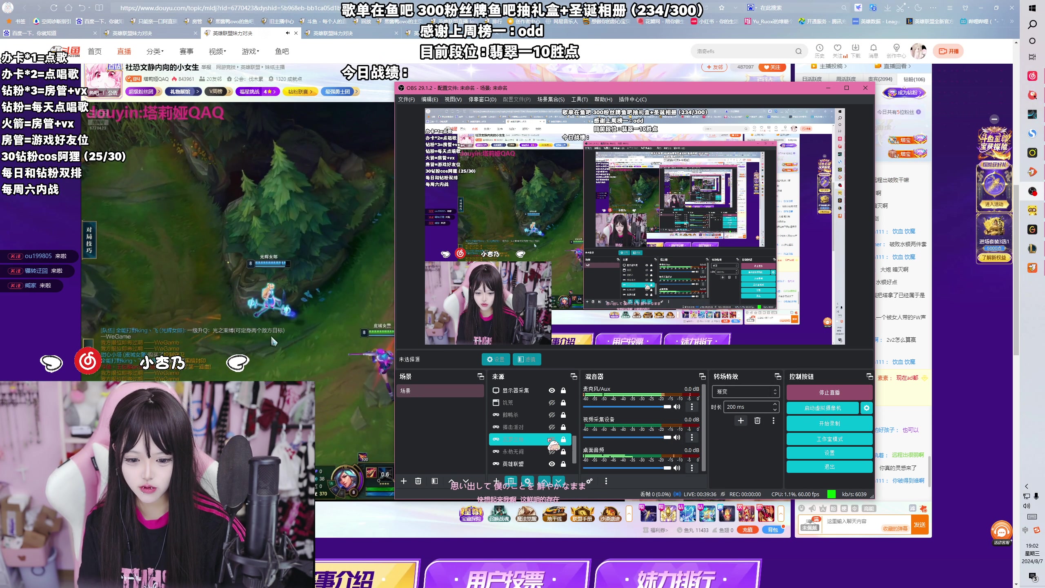Increase transition duration 200 ms stepper
Screen dimensions: 1045x588
[775, 404]
